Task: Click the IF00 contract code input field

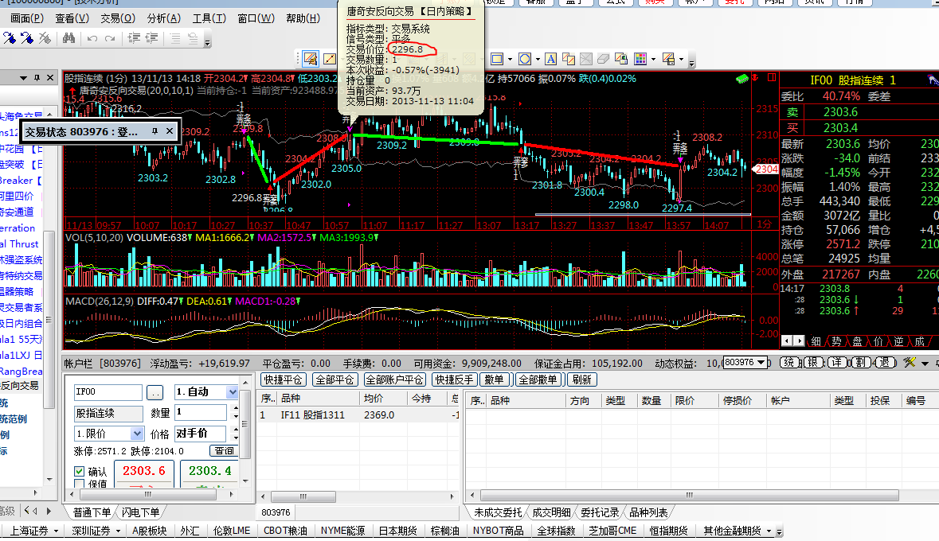Action: pos(108,392)
